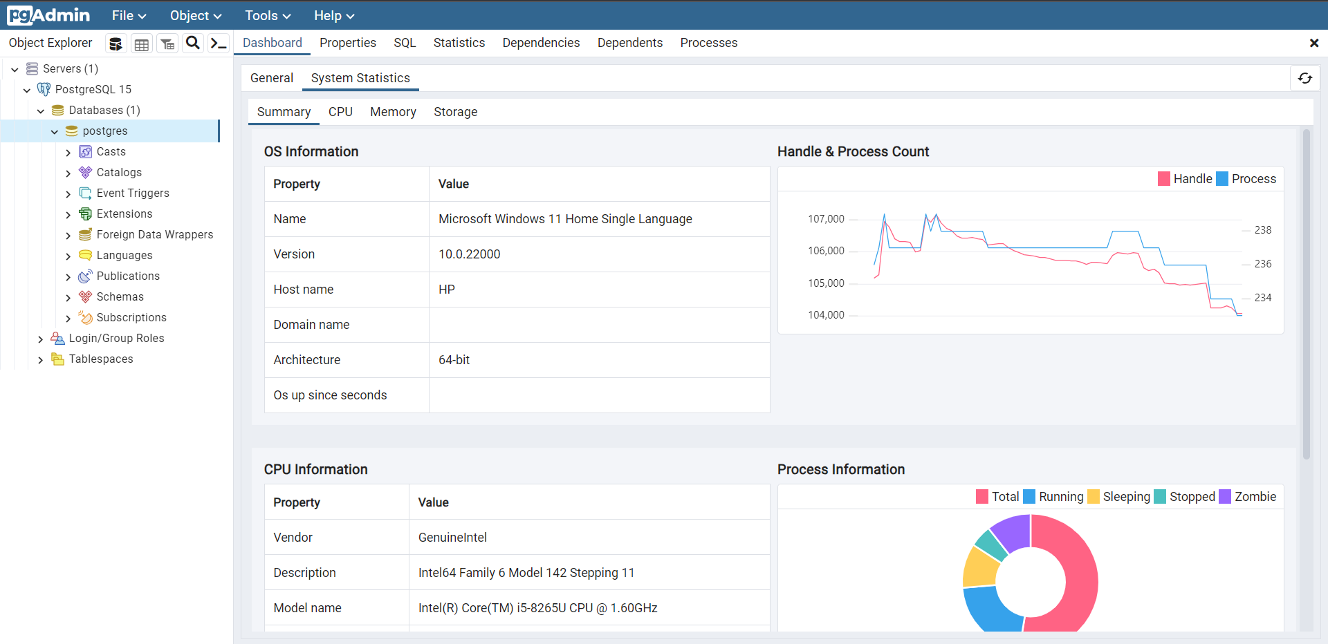Toggle the Sleeping legend swatch
1328x644 pixels.
[1094, 497]
